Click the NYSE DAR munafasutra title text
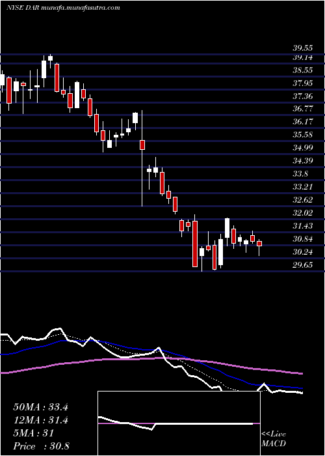Screen dimensions: 325x456 pos(63,8)
